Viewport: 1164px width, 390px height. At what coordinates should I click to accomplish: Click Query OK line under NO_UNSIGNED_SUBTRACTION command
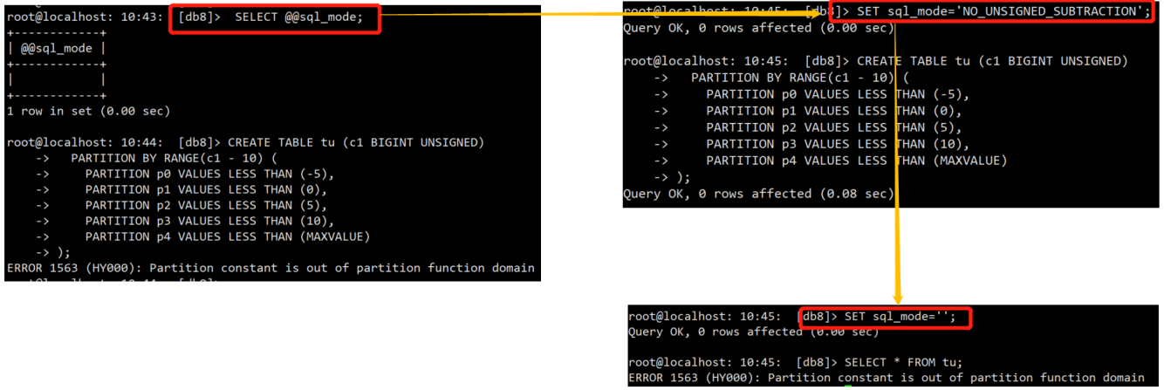(x=759, y=28)
